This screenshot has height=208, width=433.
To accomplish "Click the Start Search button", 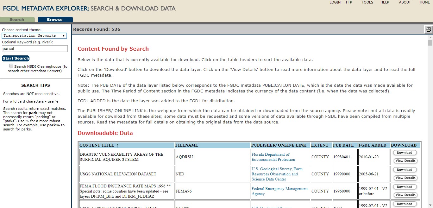I will coord(16,58).
